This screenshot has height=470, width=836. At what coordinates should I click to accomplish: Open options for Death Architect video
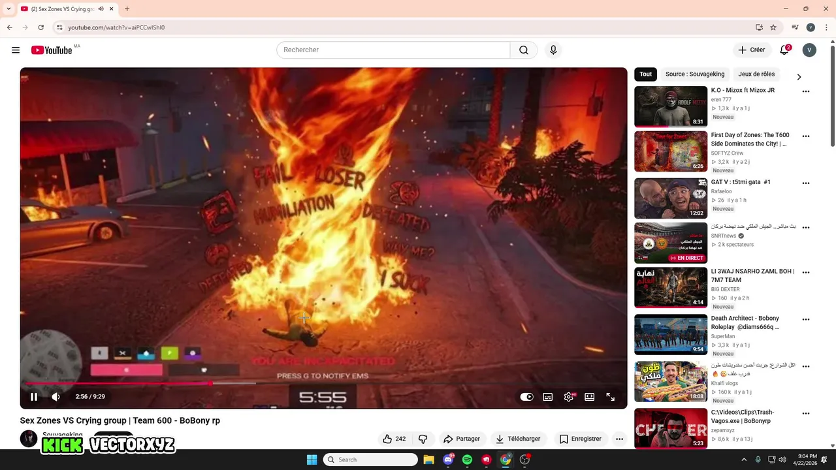[806, 319]
